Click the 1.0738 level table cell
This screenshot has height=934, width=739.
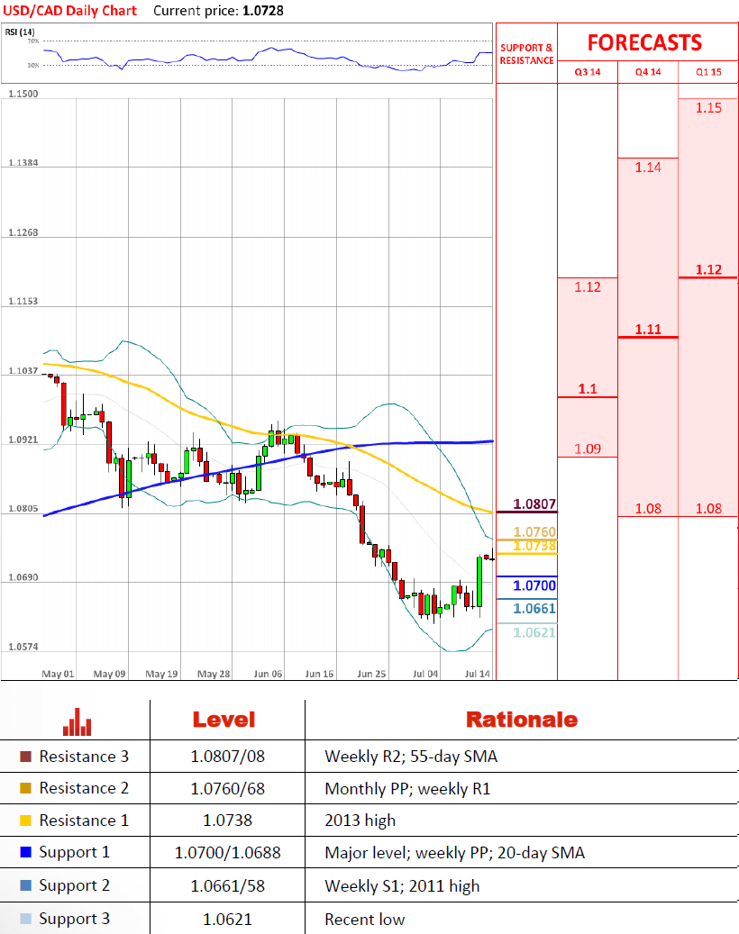point(228,821)
